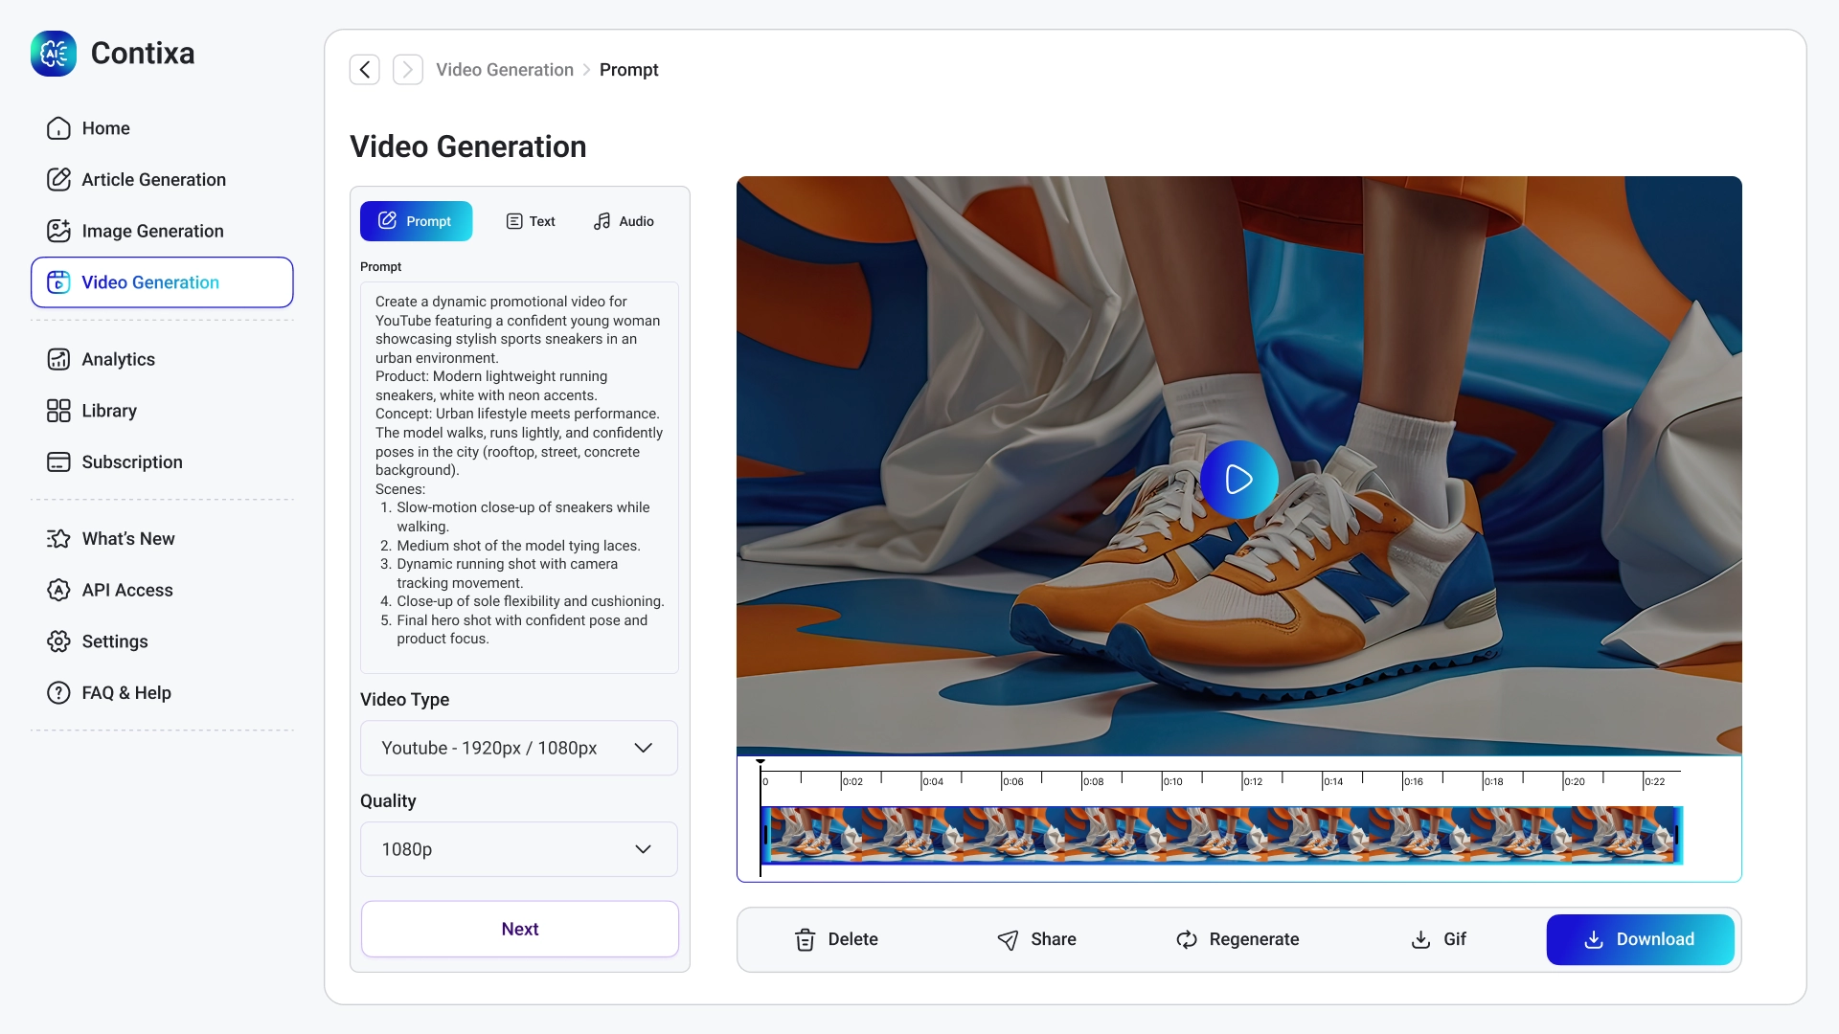The width and height of the screenshot is (1839, 1034).
Task: Open the Library section
Action: tap(109, 411)
